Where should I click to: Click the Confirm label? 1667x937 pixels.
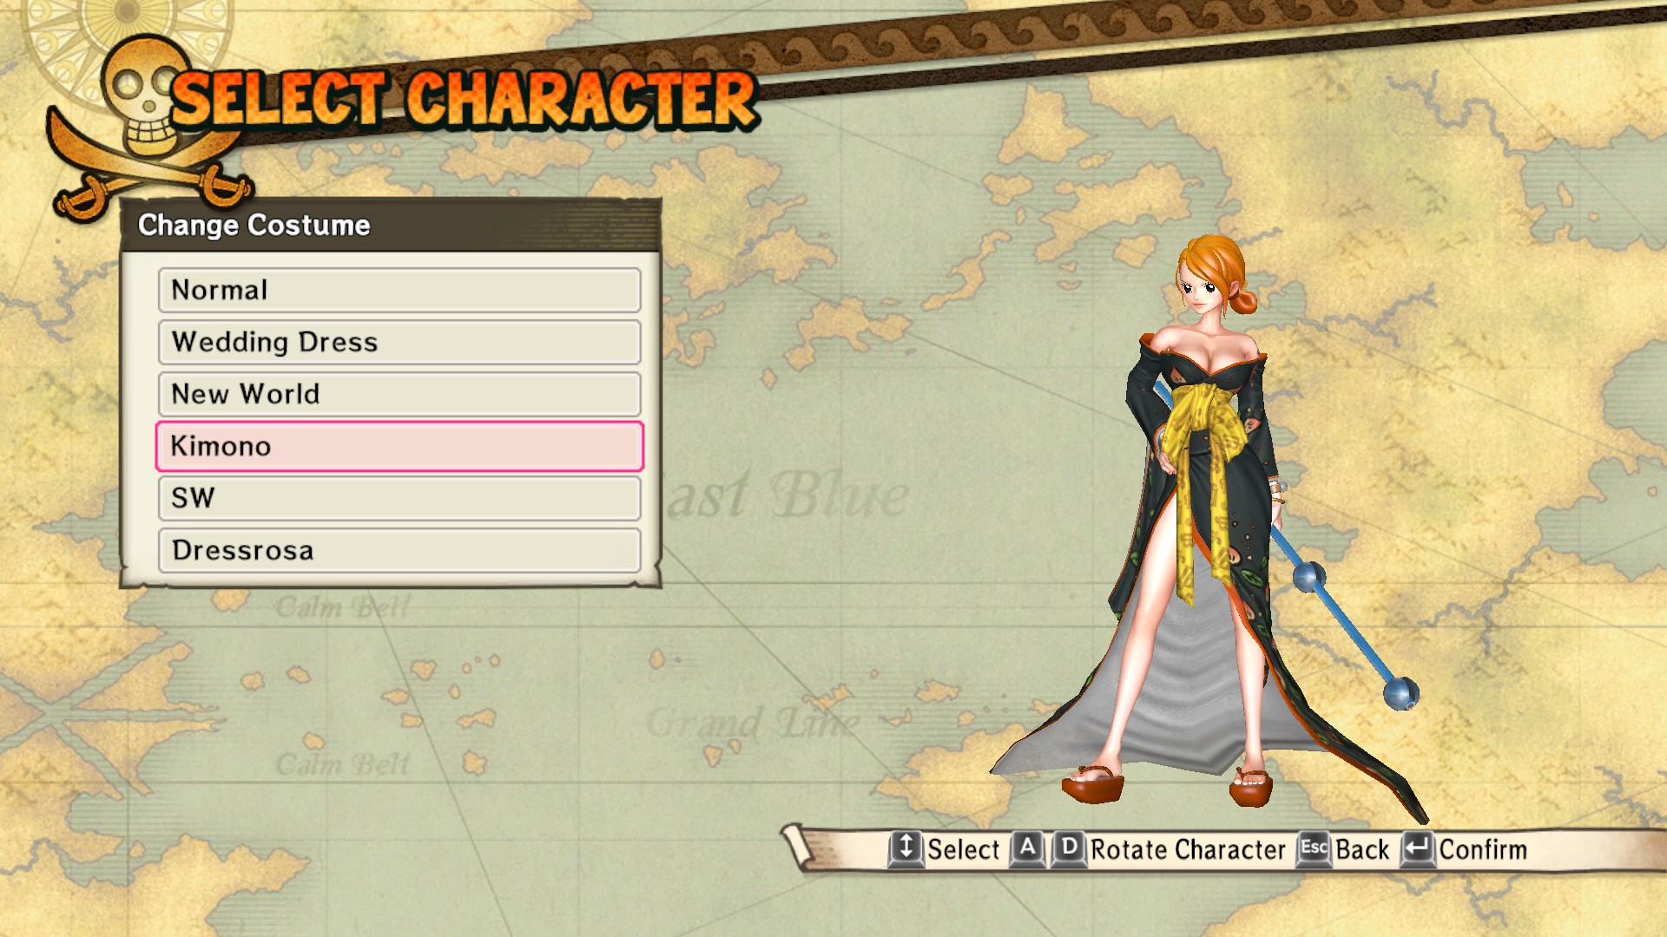pos(1483,850)
